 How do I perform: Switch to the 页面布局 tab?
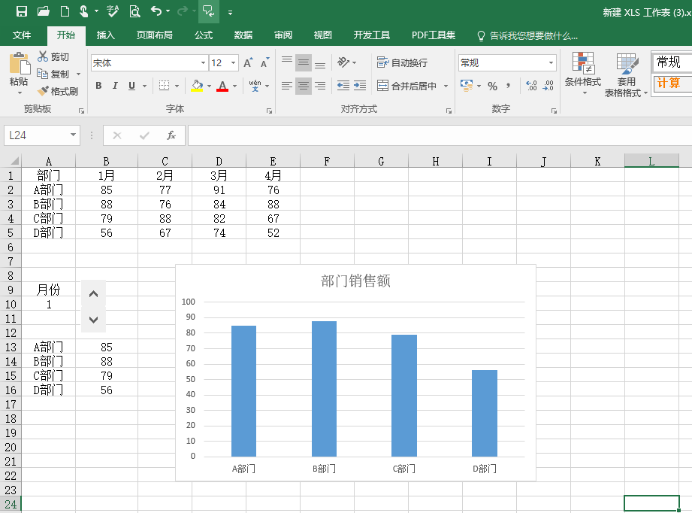(154, 35)
